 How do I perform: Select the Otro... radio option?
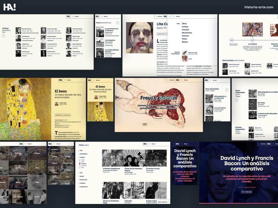point(80,167)
